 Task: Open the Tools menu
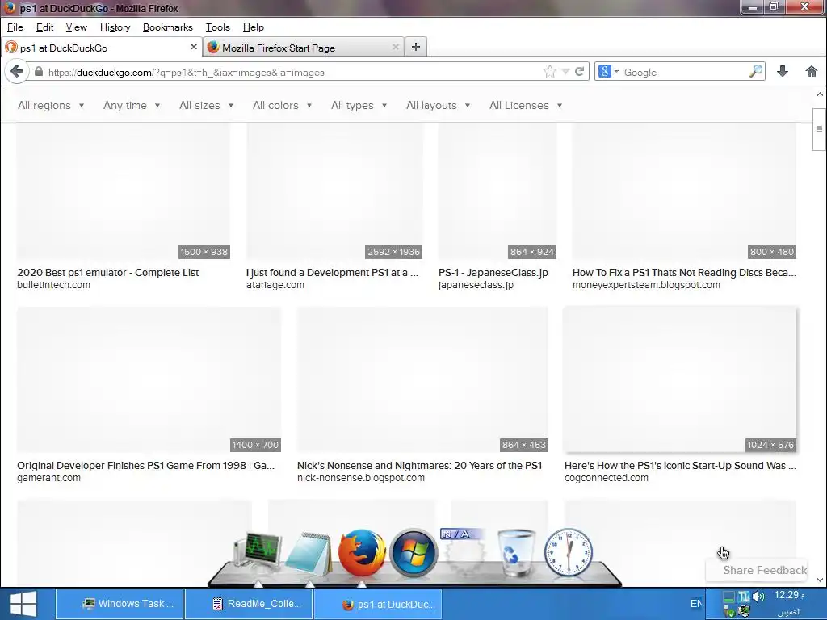point(218,27)
